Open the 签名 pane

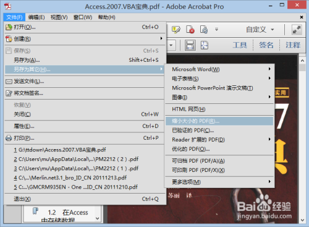[266, 45]
